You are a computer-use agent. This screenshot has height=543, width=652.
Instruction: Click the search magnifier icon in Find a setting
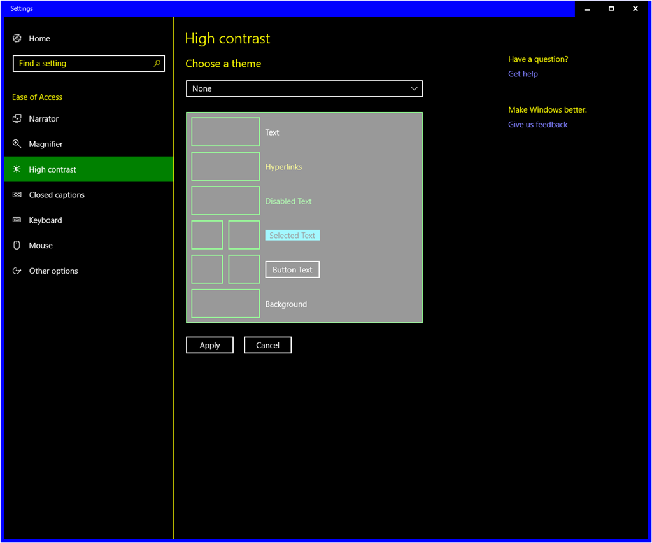point(157,63)
